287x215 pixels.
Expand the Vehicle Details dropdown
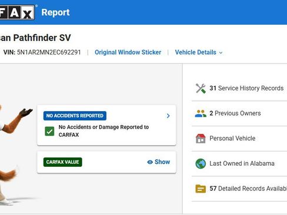point(199,52)
